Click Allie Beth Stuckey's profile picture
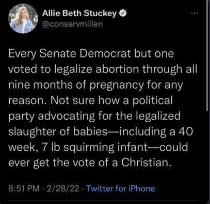Viewport: 210px width, 204px height. 23,19
